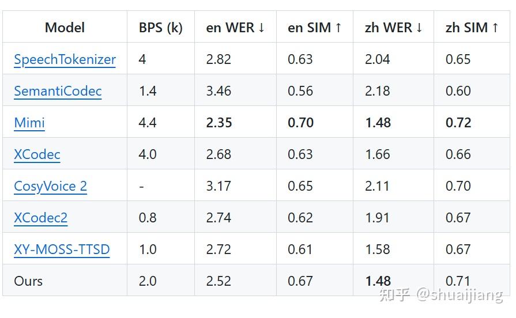Click the 3.46 en WER cell

(219, 91)
